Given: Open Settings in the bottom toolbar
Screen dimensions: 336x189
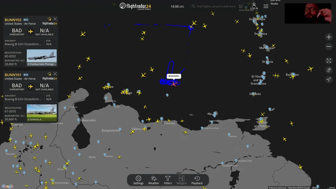Looking at the screenshot, I should 138,180.
